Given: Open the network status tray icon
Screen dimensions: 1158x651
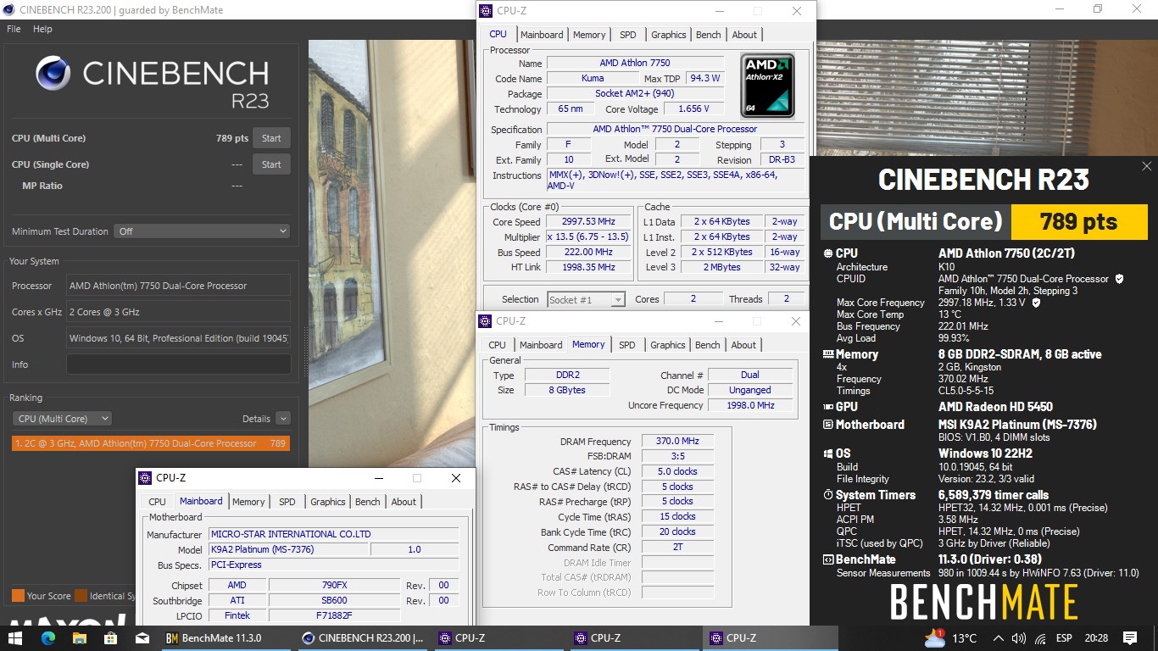Looking at the screenshot, I should pos(1039,638).
